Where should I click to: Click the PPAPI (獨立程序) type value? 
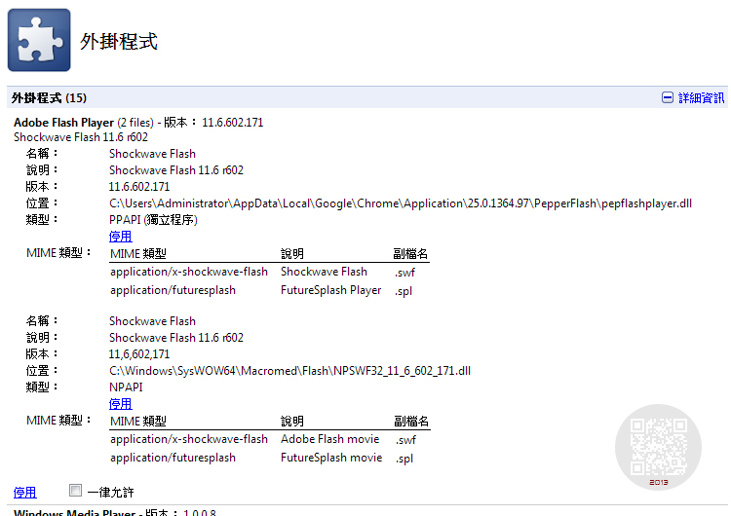tap(153, 220)
